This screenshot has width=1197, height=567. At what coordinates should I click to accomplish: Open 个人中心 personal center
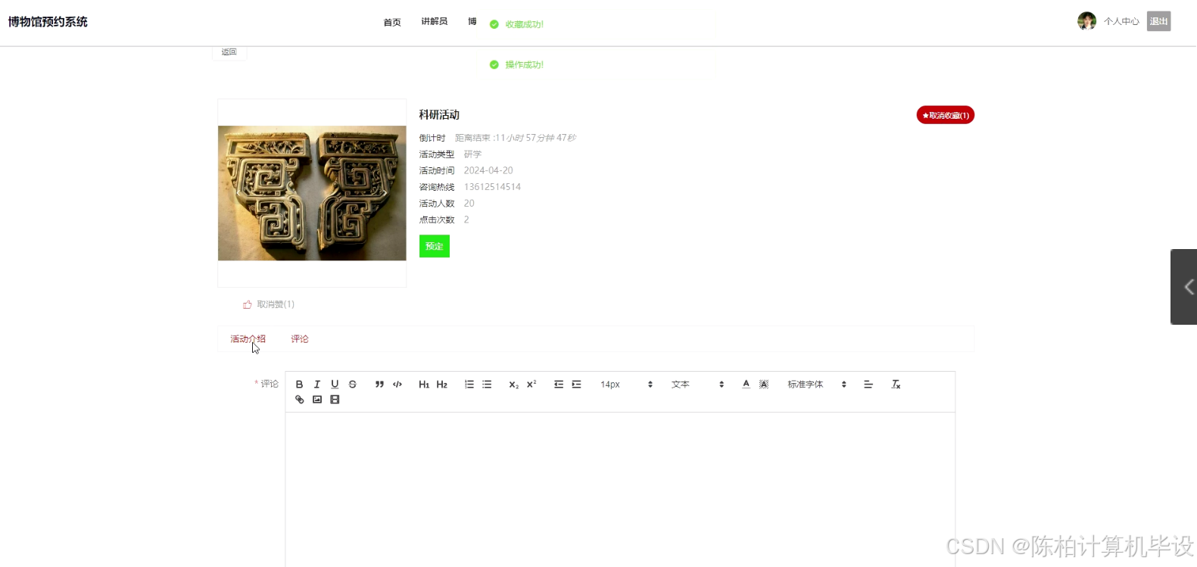(x=1121, y=21)
